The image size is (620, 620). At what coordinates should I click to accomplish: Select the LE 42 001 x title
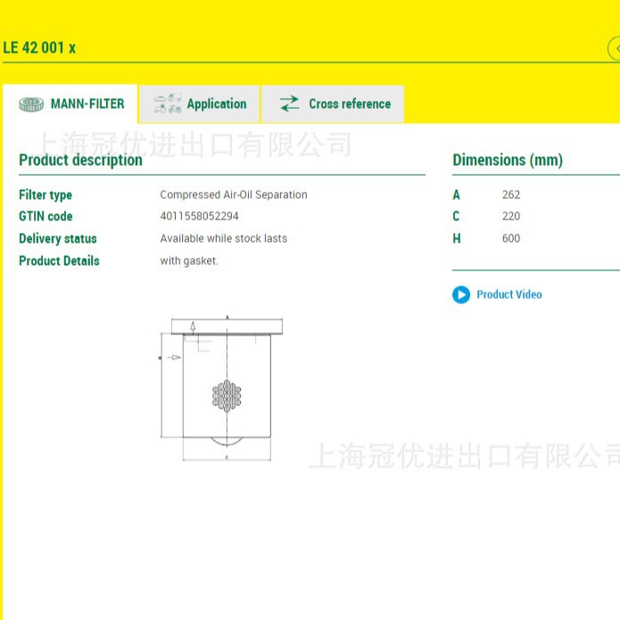pyautogui.click(x=39, y=47)
